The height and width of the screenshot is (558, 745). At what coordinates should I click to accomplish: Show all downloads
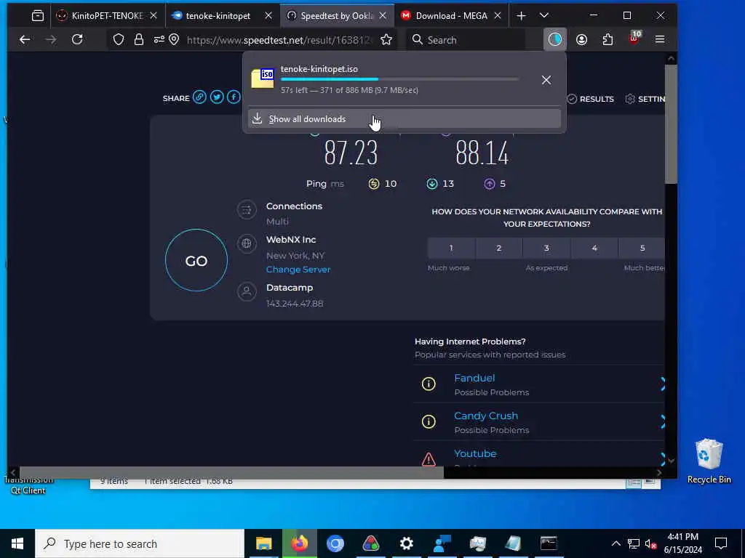404,118
